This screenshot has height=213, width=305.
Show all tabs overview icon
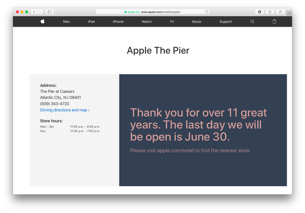(280, 12)
